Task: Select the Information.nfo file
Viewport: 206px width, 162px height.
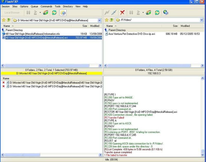Action: (52, 34)
